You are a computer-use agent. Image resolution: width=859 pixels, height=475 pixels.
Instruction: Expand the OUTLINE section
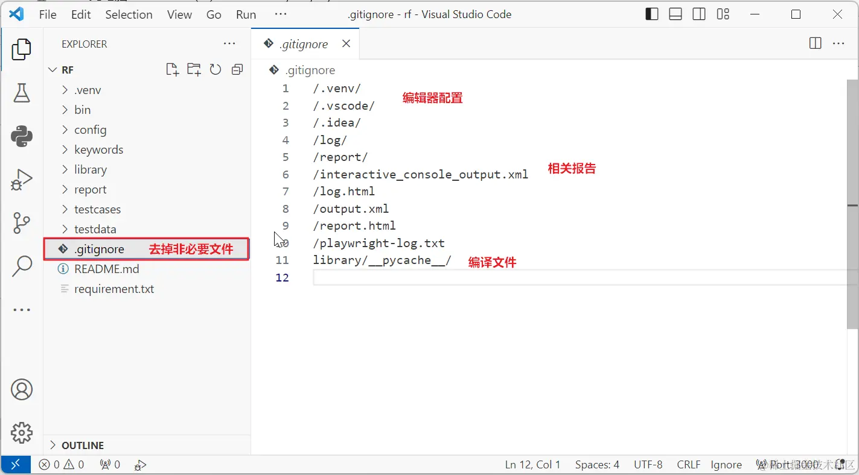tap(82, 445)
